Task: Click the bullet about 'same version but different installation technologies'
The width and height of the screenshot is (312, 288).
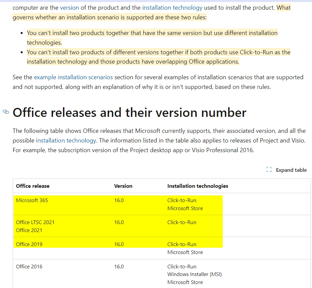Action: pyautogui.click(x=152, y=38)
